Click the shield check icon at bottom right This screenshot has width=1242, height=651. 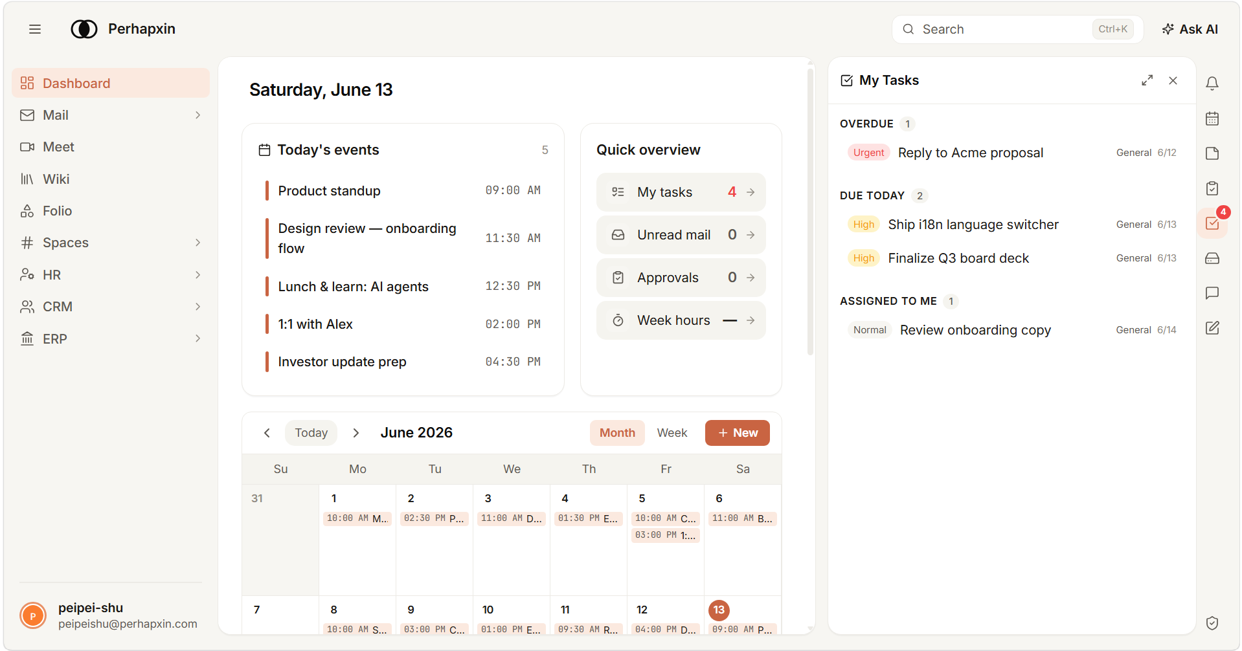click(x=1212, y=623)
